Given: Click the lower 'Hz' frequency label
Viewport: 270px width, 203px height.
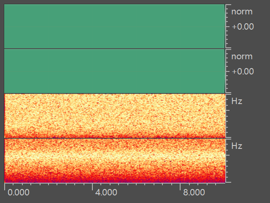Looking at the screenshot, I should 237,146.
